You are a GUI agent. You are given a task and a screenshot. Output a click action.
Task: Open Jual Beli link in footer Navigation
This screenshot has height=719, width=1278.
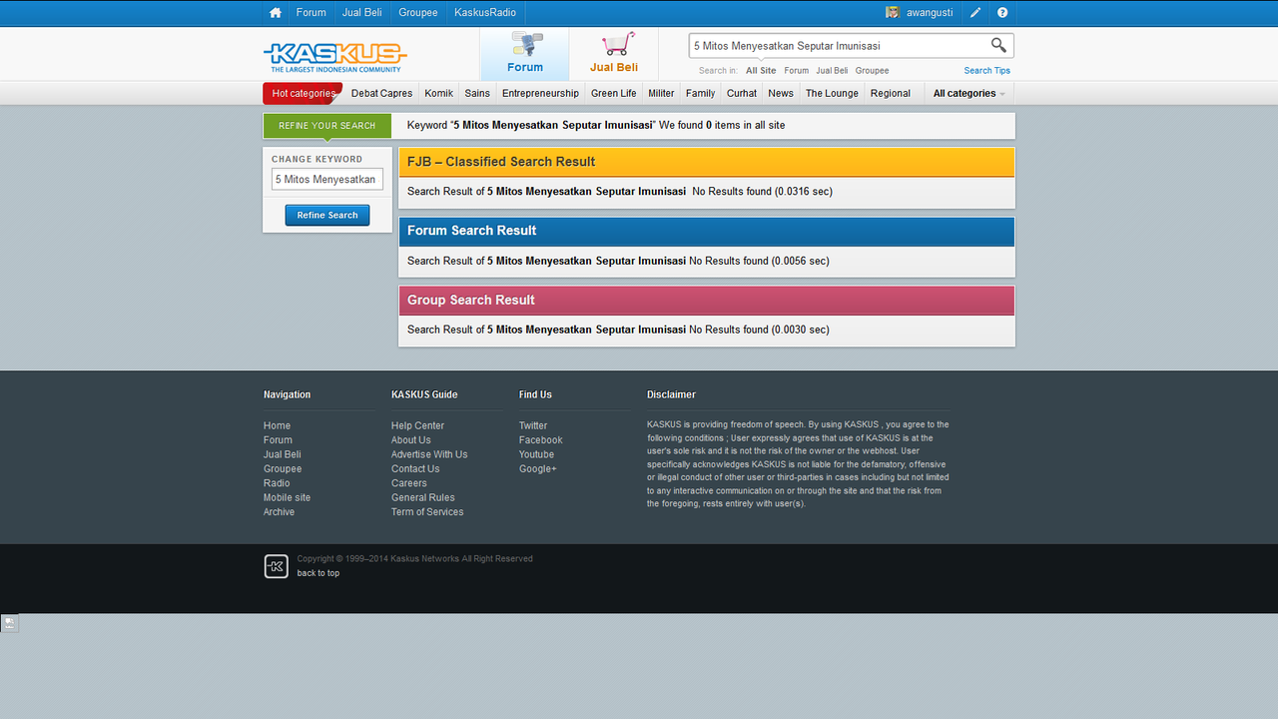point(283,454)
